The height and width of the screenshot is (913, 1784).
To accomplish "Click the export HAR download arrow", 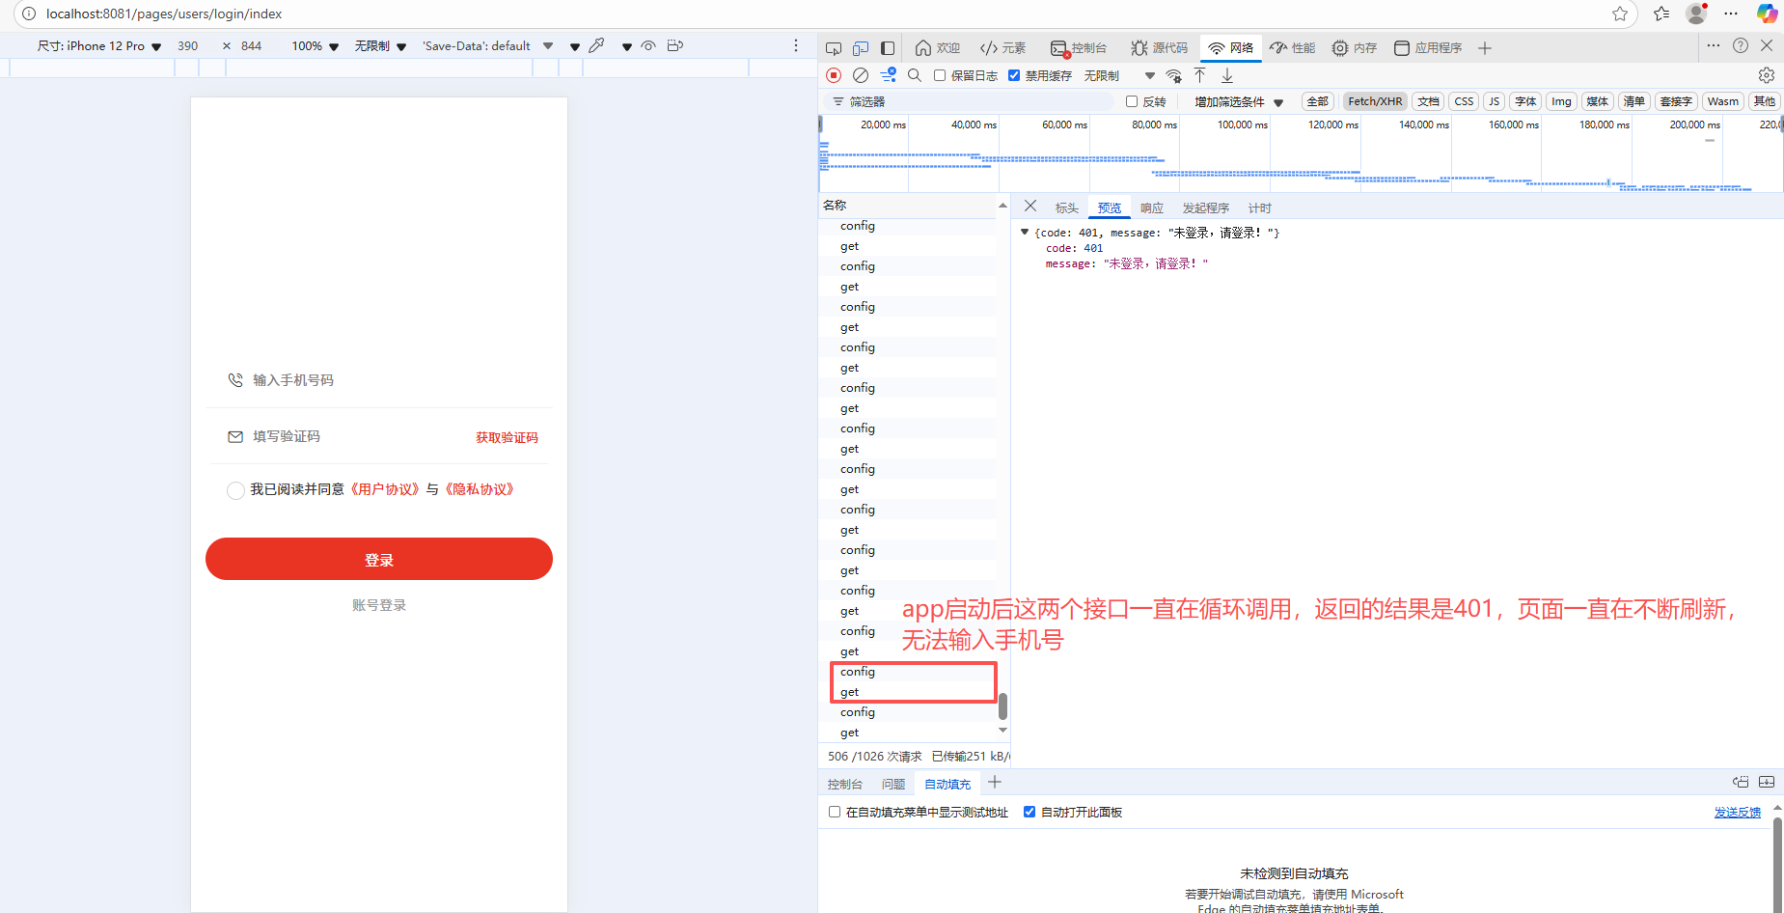I will tap(1227, 75).
